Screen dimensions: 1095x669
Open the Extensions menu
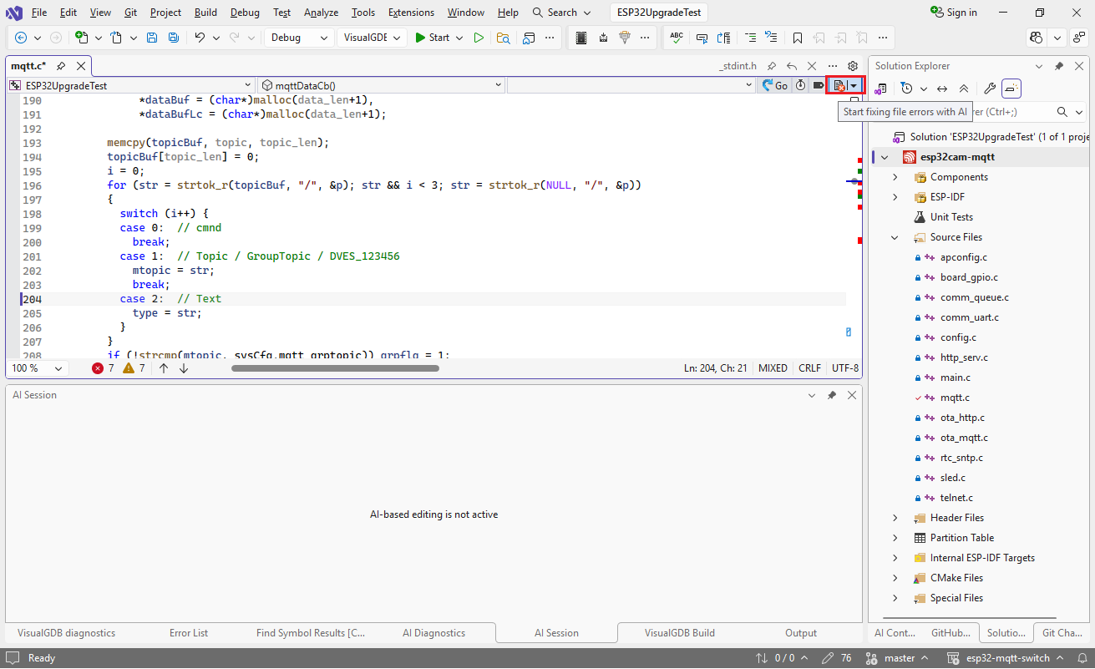[x=411, y=13]
